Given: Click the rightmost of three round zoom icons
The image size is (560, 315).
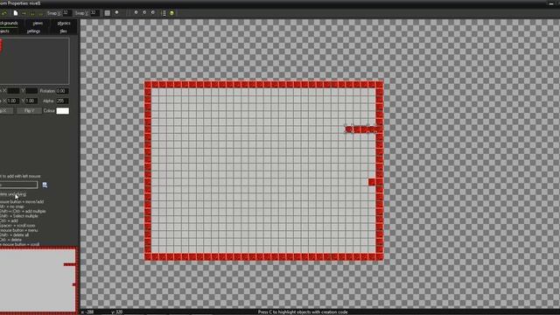Looking at the screenshot, I should tap(153, 12).
